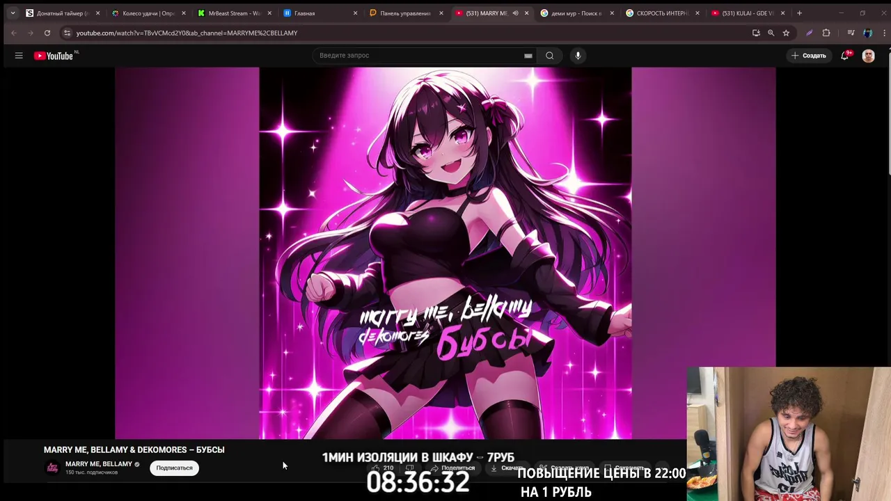The height and width of the screenshot is (501, 891).
Task: Reload the page with the refresh icon
Action: tap(47, 33)
